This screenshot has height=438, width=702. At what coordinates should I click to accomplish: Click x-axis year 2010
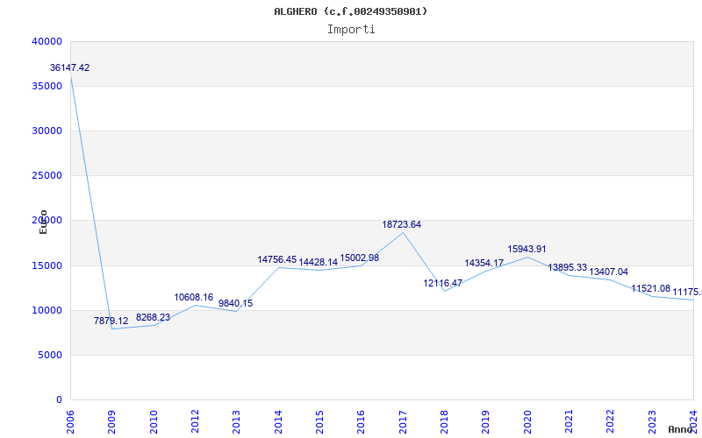(154, 421)
